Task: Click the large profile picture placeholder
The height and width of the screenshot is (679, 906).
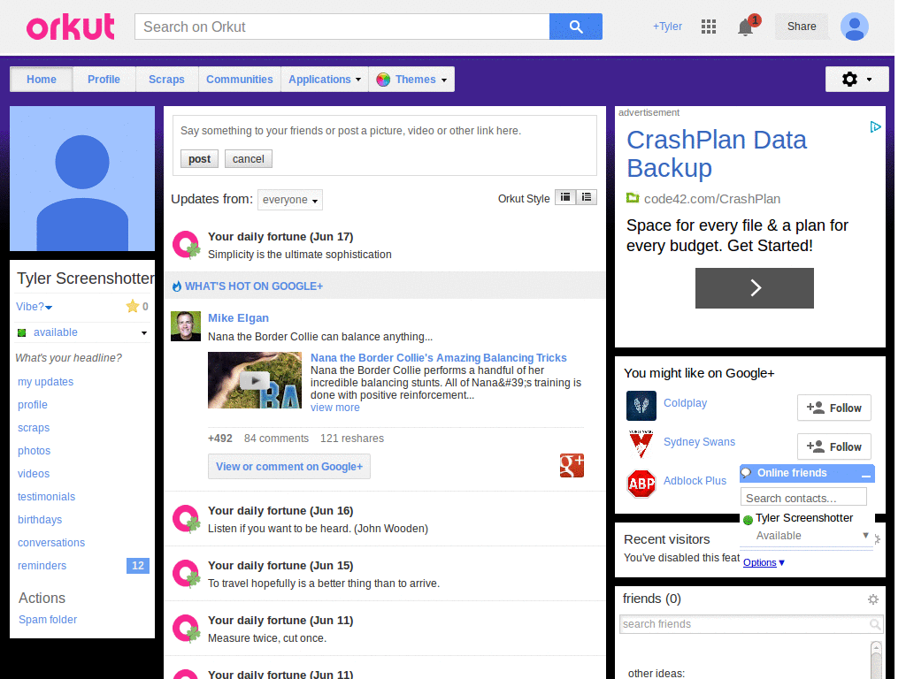Action: point(82,179)
